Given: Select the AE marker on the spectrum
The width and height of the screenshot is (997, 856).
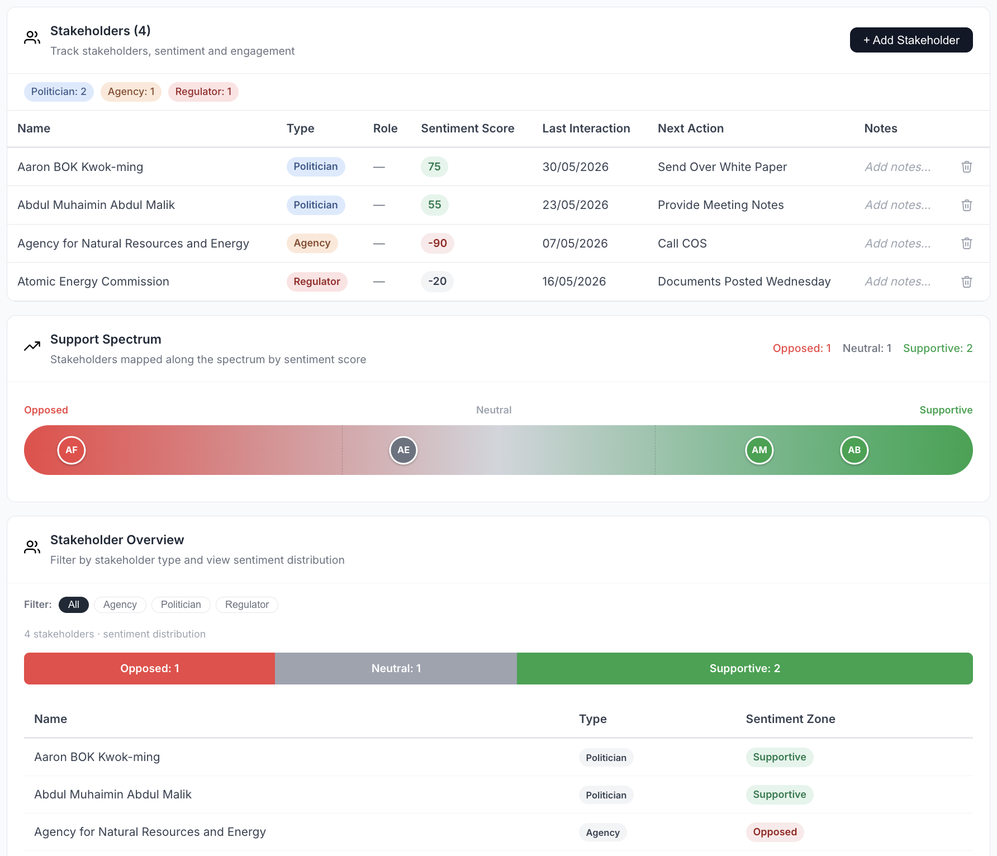Looking at the screenshot, I should [403, 450].
